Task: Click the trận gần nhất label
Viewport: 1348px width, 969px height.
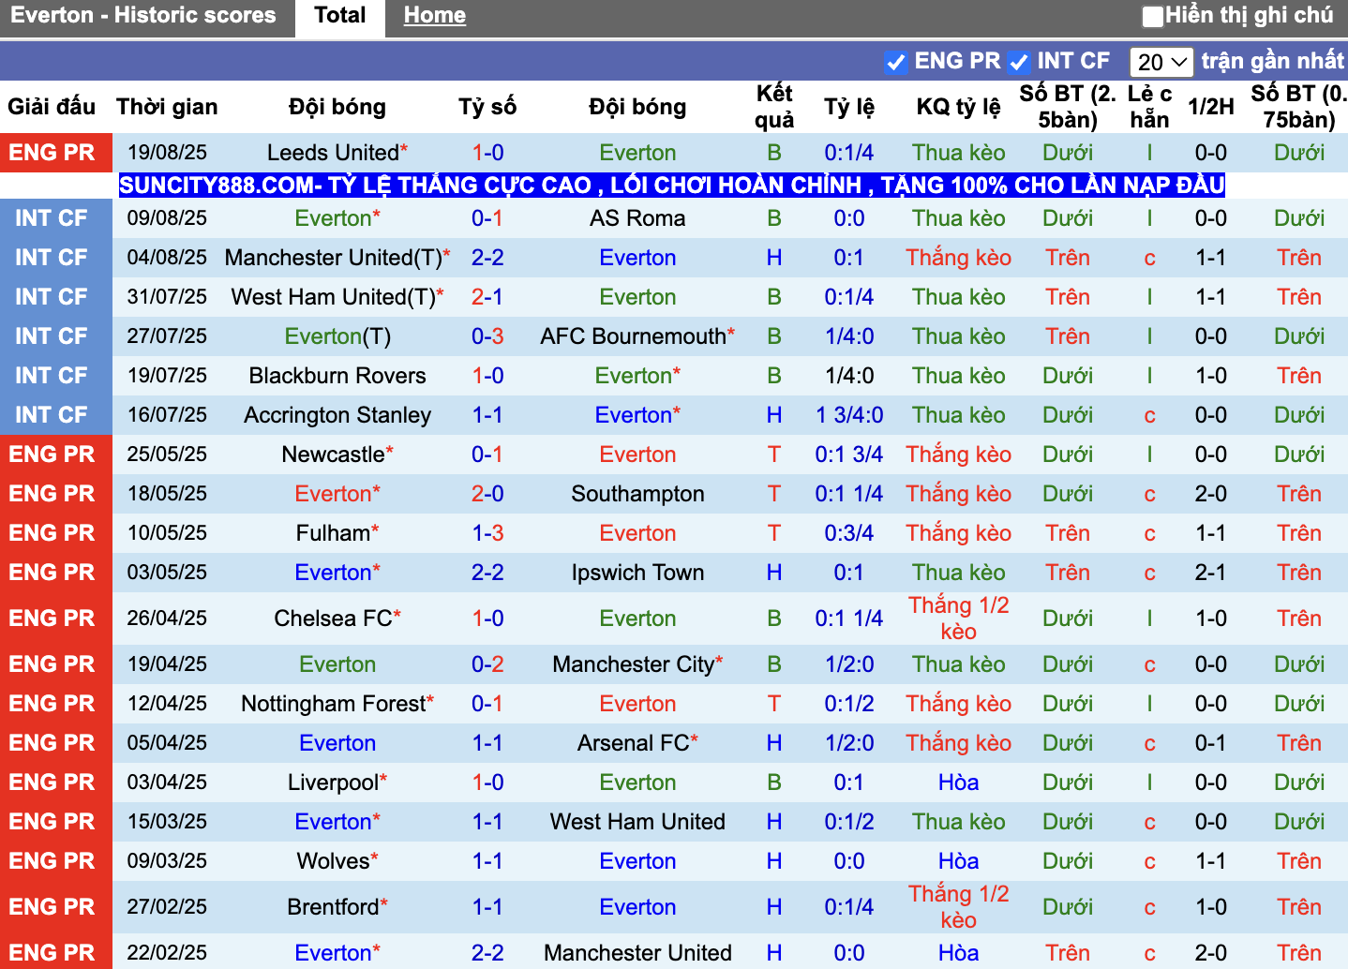Action: tap(1273, 61)
